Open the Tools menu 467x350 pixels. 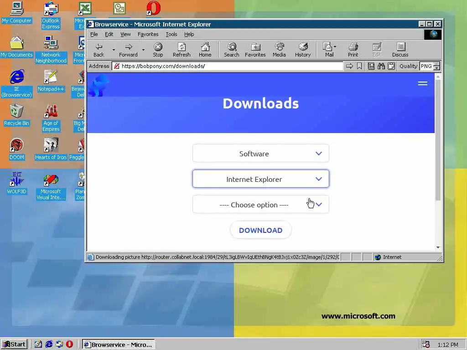point(171,34)
